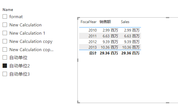Click the bottom-left corner resize handle

[x=79, y=102]
